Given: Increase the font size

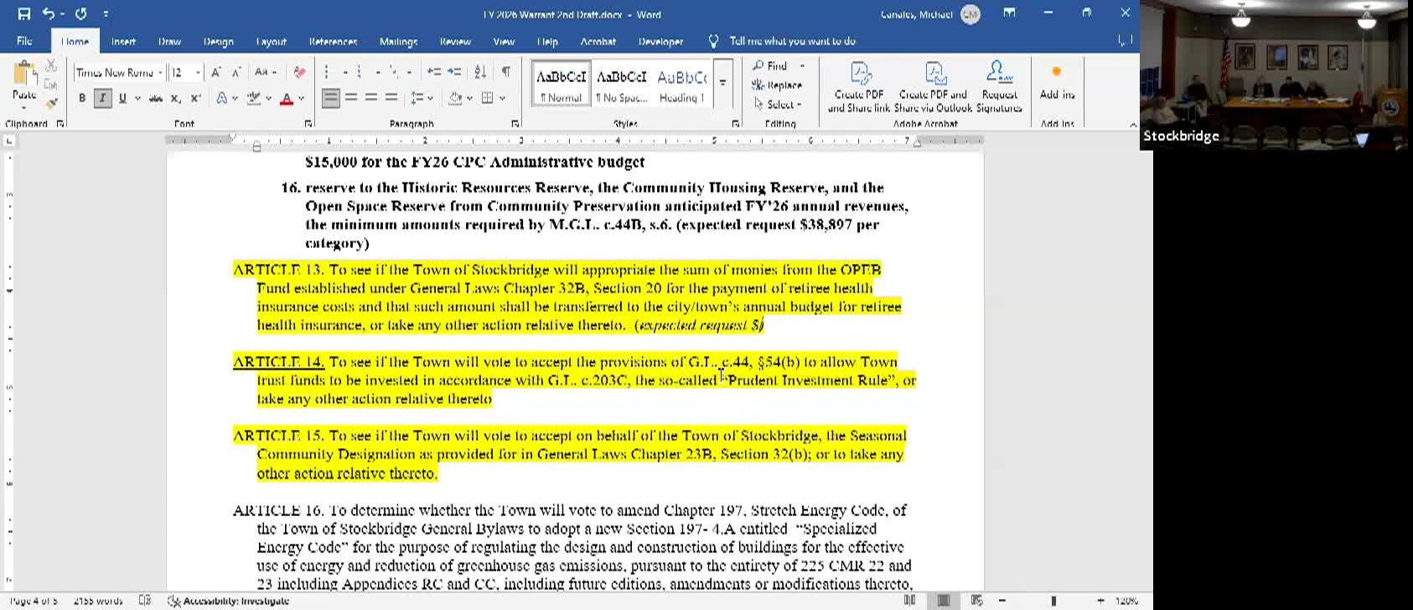Looking at the screenshot, I should [216, 73].
